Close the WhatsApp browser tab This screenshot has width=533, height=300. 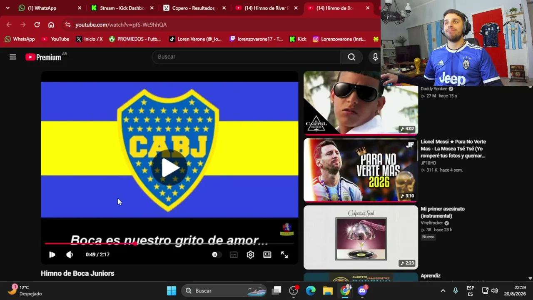80,8
